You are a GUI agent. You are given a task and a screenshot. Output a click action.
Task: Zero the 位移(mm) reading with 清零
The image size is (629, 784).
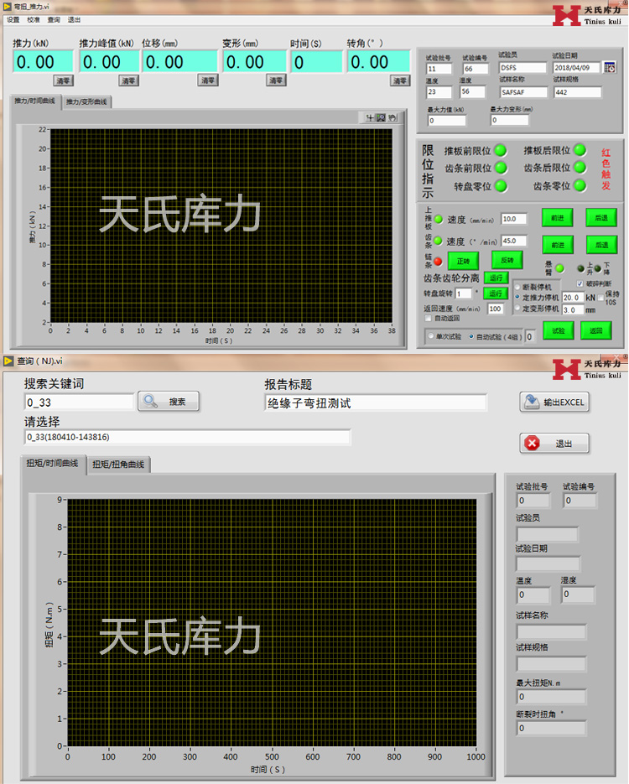tap(208, 80)
